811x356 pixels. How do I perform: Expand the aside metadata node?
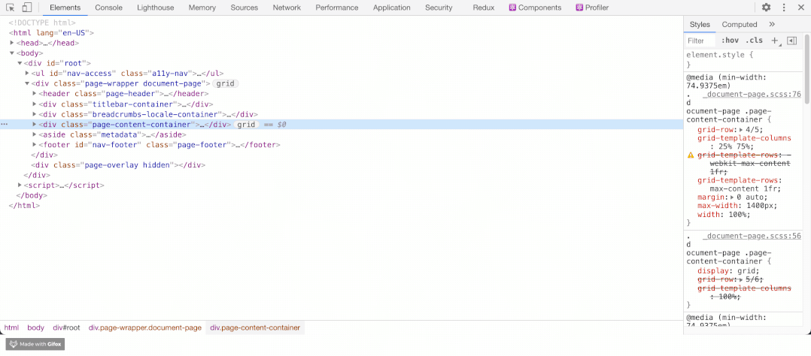35,134
